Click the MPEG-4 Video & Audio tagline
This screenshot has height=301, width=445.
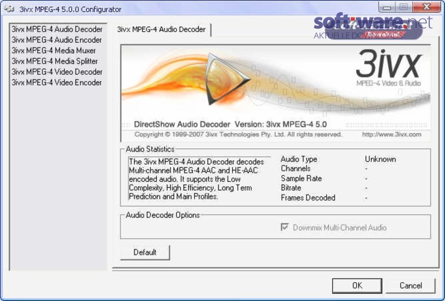coord(388,83)
